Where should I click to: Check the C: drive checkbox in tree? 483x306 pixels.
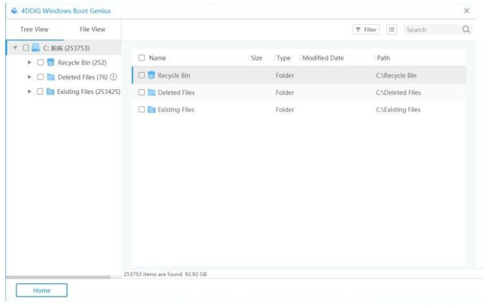pos(26,48)
